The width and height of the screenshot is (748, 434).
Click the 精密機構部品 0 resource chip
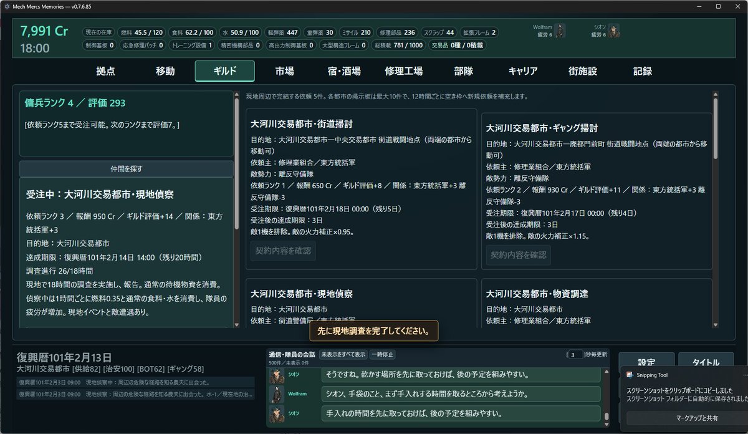pos(240,45)
